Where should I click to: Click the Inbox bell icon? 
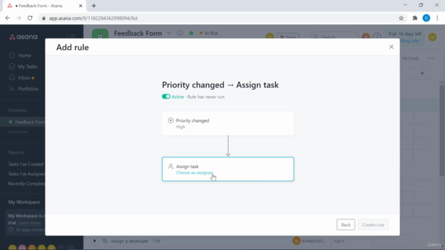12,77
